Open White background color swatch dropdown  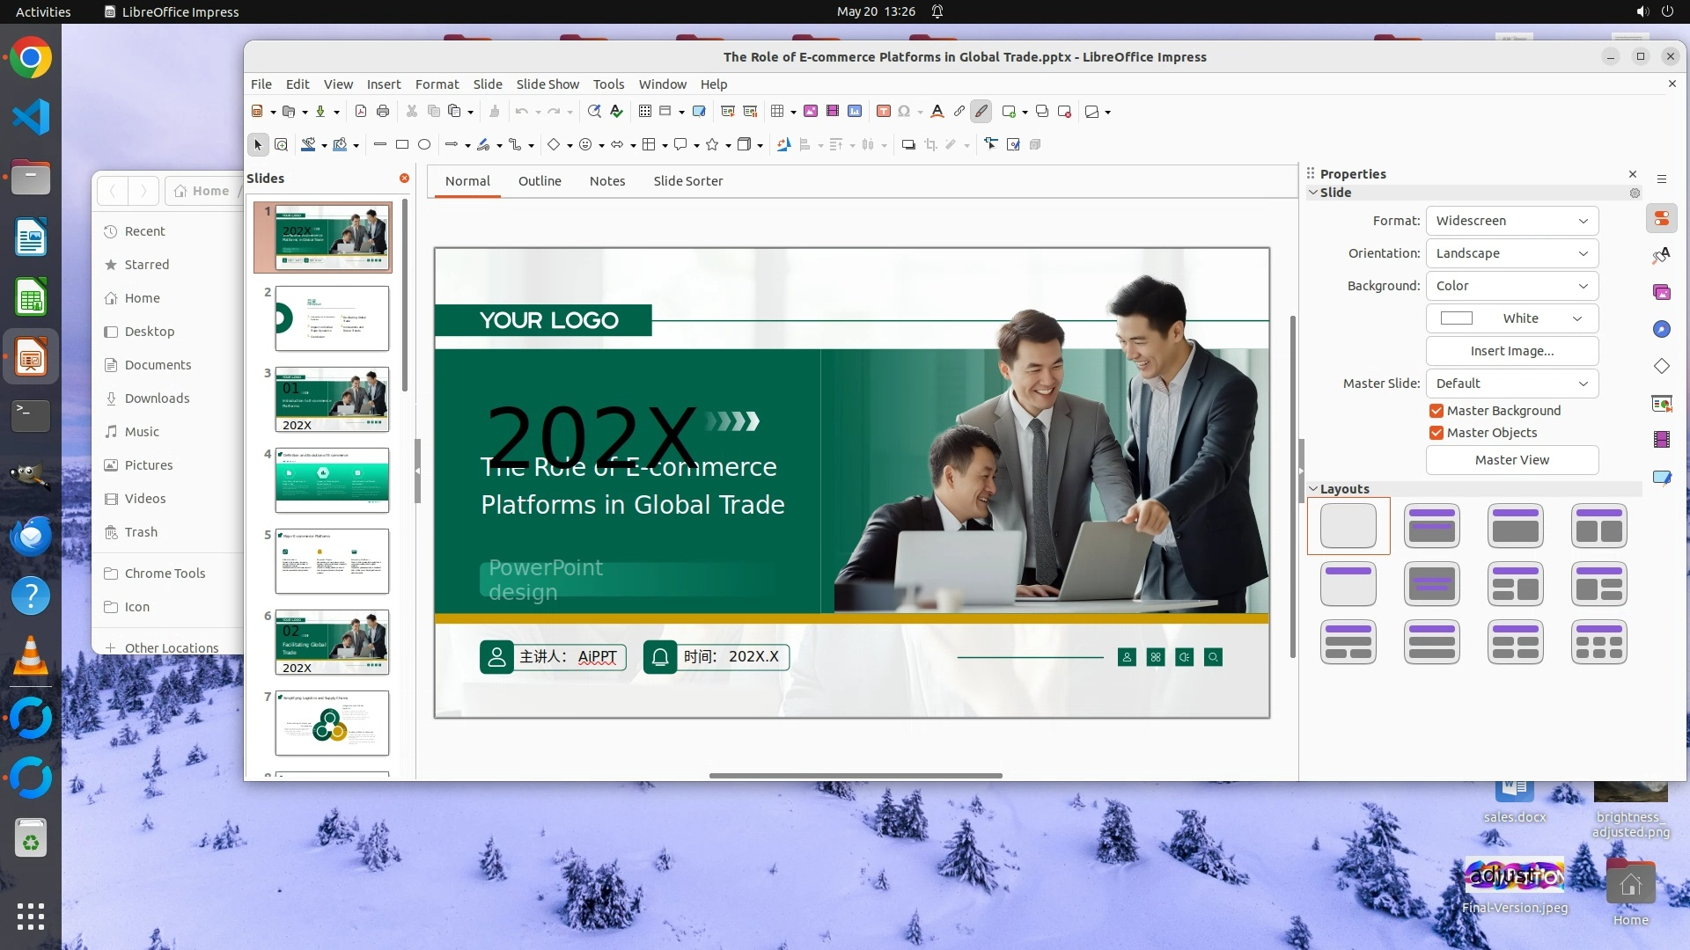pos(1511,318)
